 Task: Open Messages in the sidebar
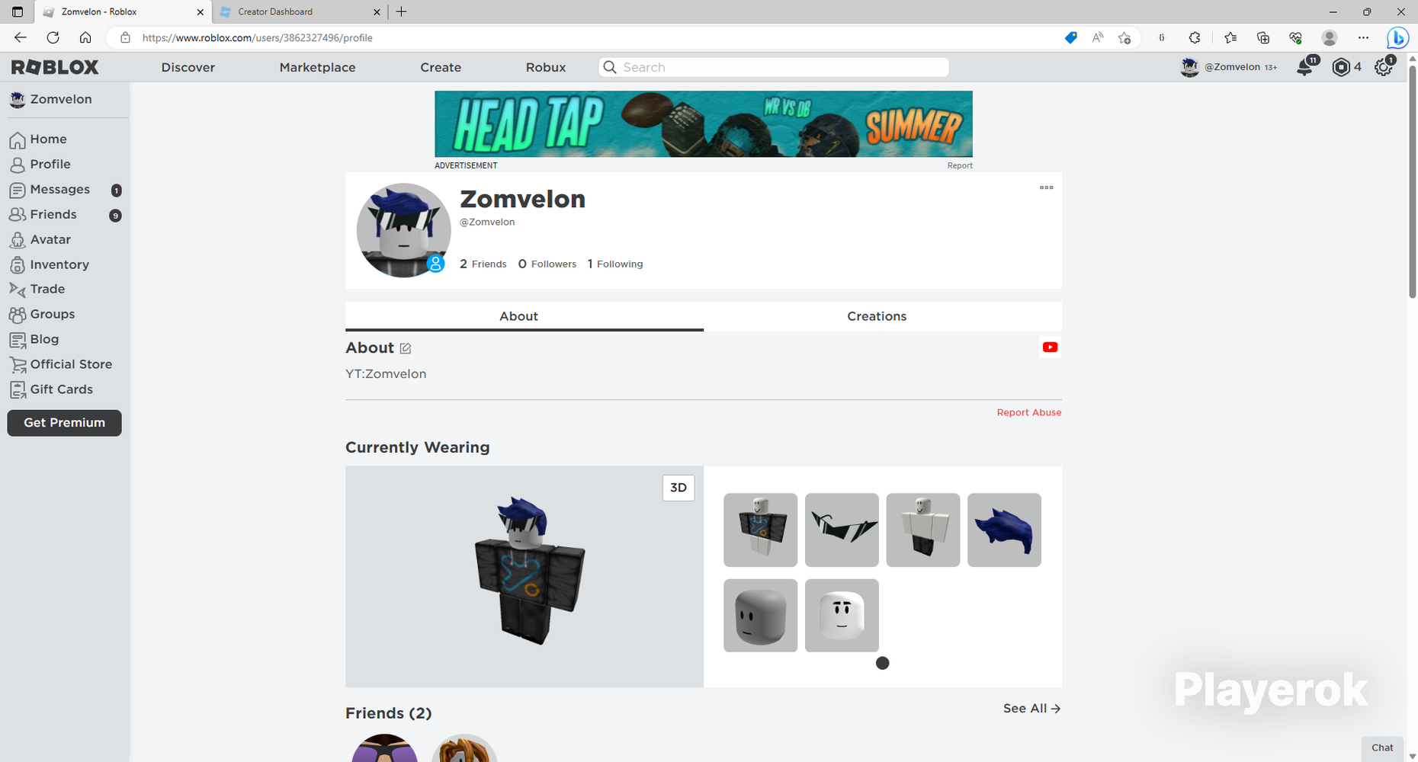[50, 190]
